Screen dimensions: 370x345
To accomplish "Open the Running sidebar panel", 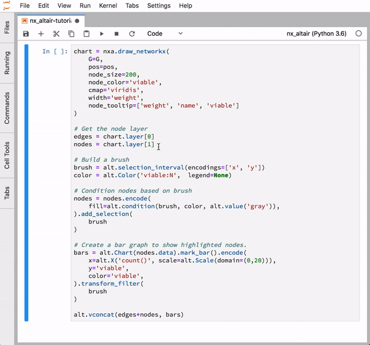I will 7,63.
